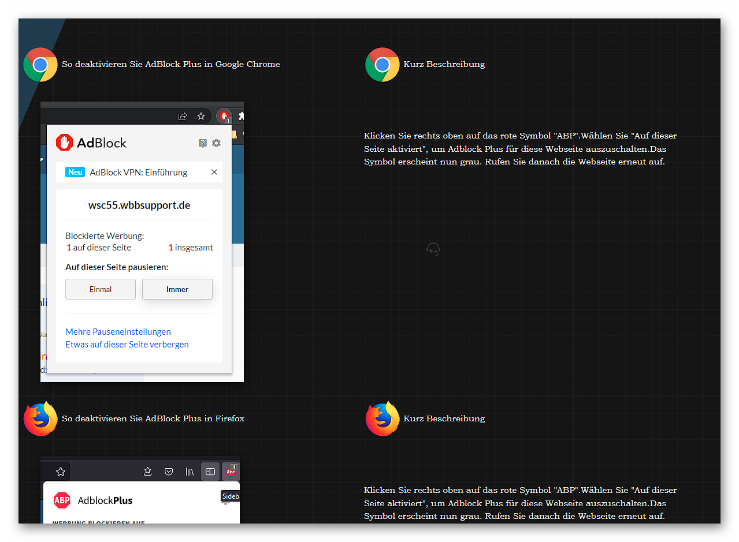Click the headset support icon
The width and height of the screenshot is (739, 542).
pyautogui.click(x=433, y=249)
